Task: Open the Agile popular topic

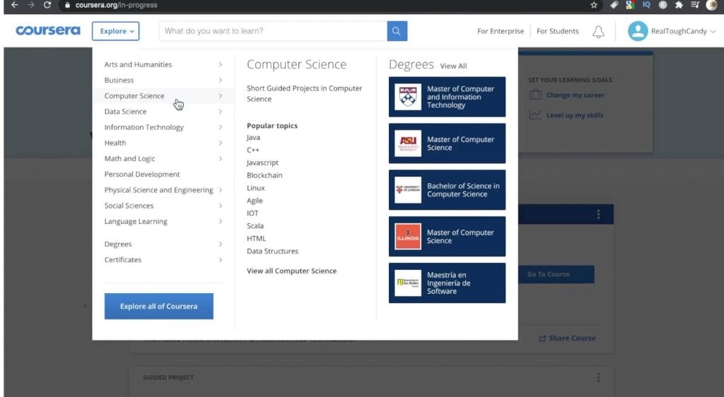Action: pos(255,201)
